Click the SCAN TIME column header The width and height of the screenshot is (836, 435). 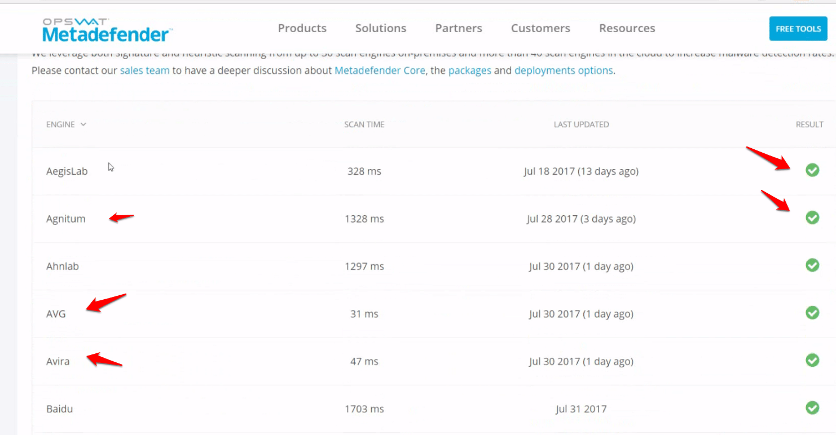click(364, 125)
